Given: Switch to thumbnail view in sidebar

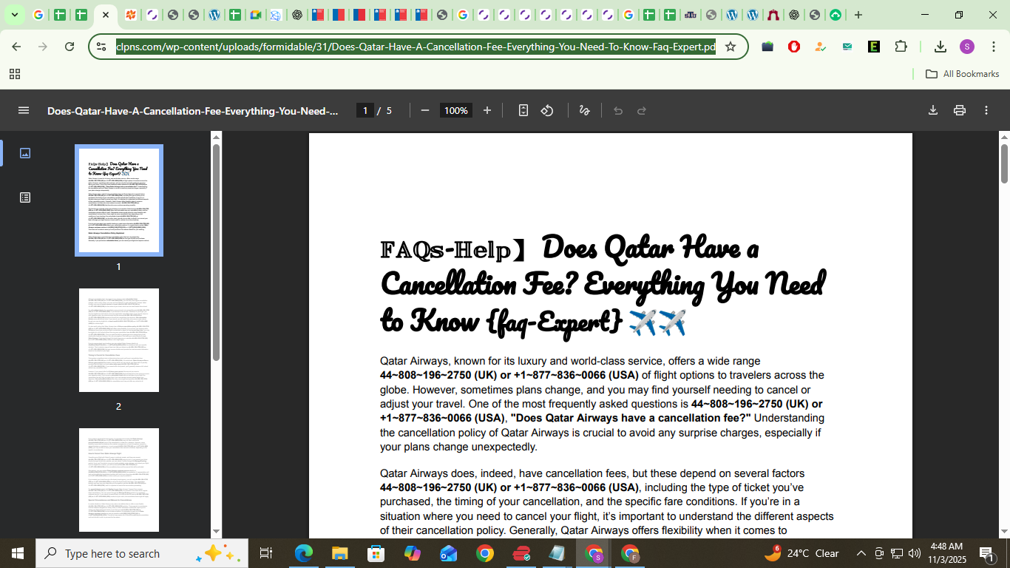Looking at the screenshot, I should tap(25, 153).
